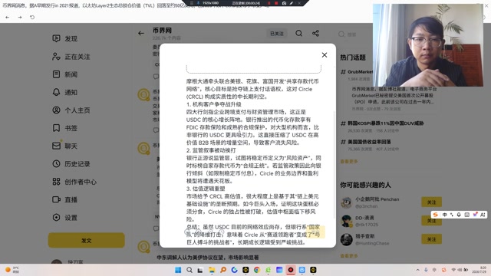This screenshot has width=491, height=276.
Task: Click the recorder menu lines icon
Action: pyautogui.click(x=191, y=3)
